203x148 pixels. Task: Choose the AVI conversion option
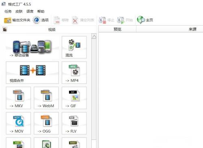coord(18,143)
